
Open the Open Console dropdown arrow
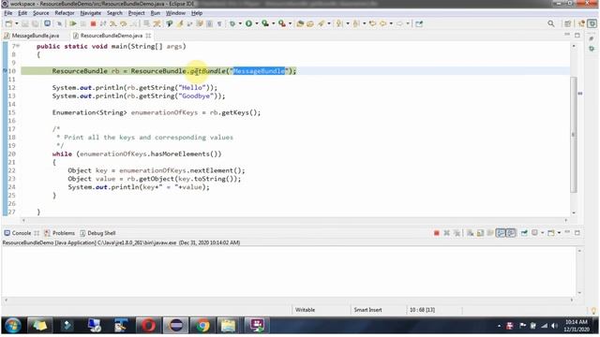559,233
